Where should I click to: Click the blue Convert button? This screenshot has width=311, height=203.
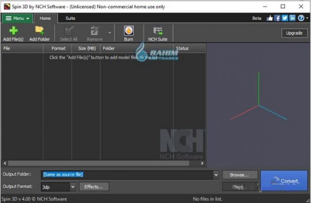pos(284,181)
